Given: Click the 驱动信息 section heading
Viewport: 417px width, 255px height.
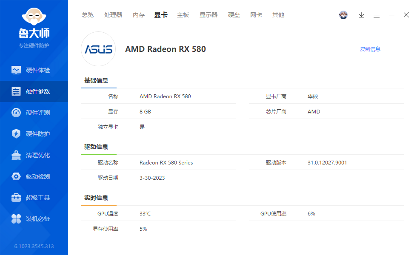Looking at the screenshot, I should point(96,147).
